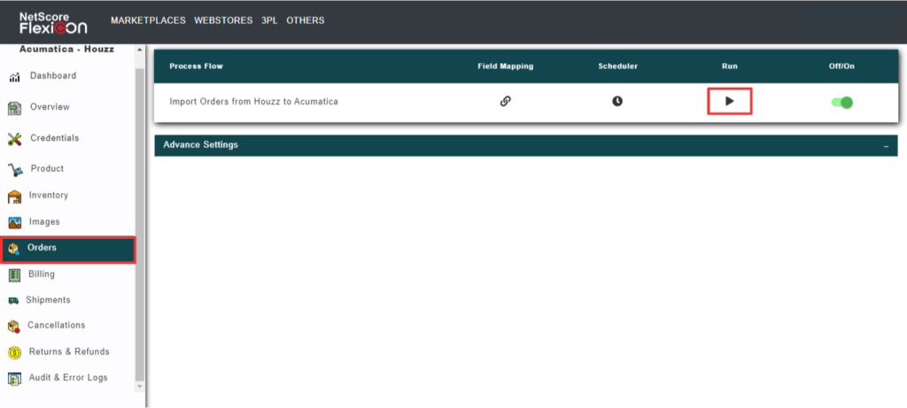This screenshot has width=907, height=408.
Task: Click the Returns & Refunds coin icon
Action: pyautogui.click(x=15, y=352)
